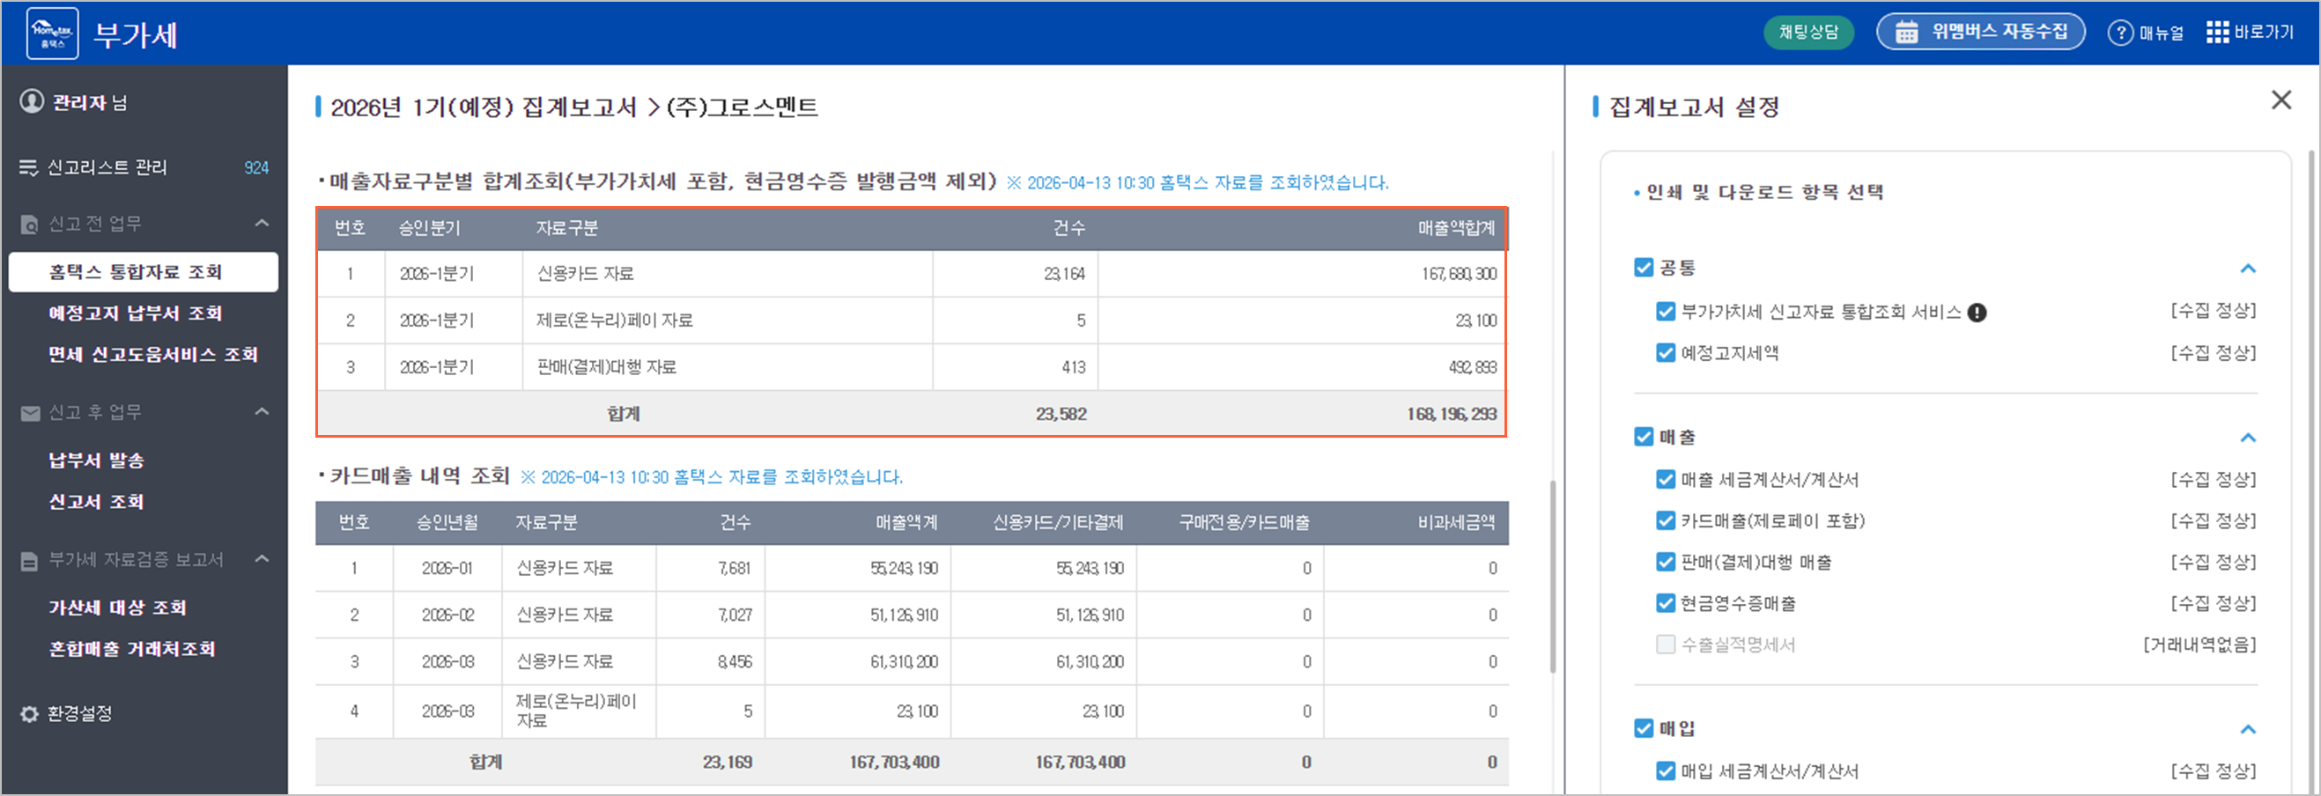Click the 관리자 user profile icon
This screenshot has height=796, width=2321.
pos(32,102)
